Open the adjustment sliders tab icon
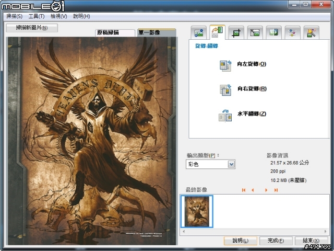This screenshot has width=334, height=251. 292,32
